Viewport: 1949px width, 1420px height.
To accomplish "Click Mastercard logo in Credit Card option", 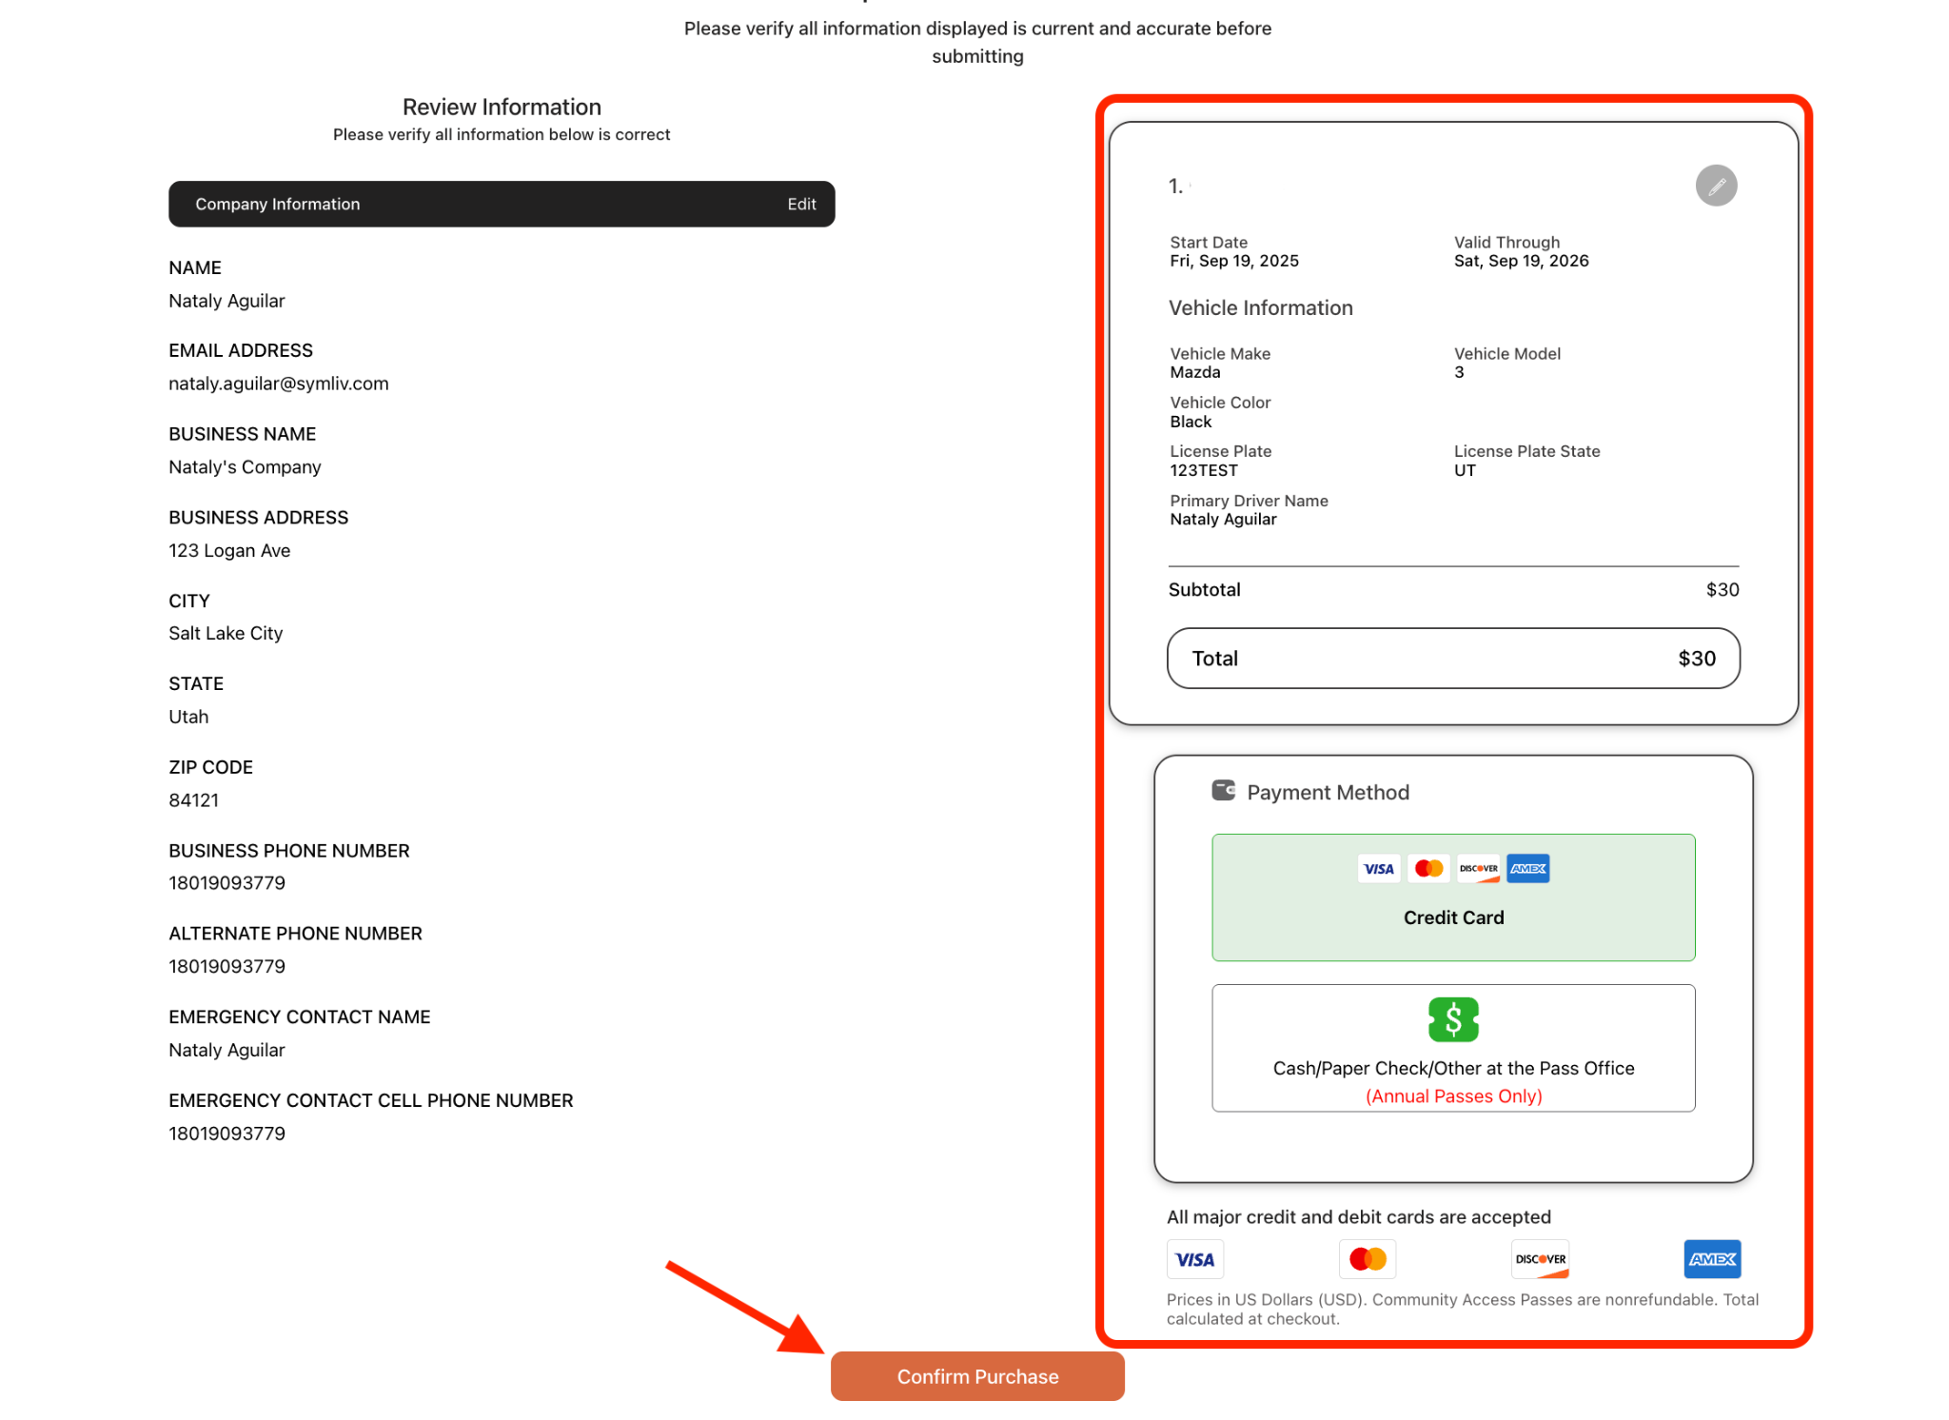I will [x=1427, y=868].
